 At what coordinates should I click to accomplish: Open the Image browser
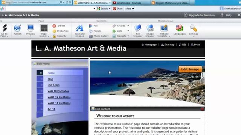point(150,31)
